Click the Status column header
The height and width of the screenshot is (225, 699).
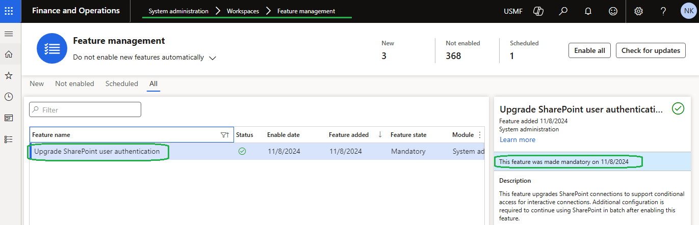click(x=245, y=135)
